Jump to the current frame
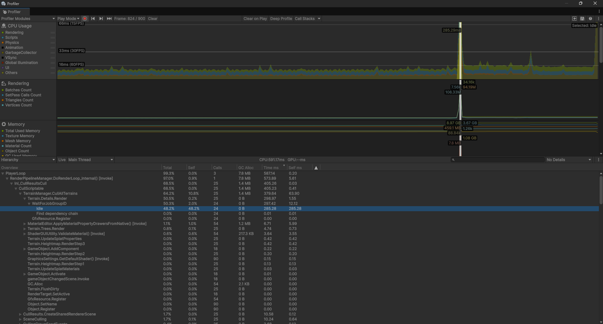 (x=109, y=19)
